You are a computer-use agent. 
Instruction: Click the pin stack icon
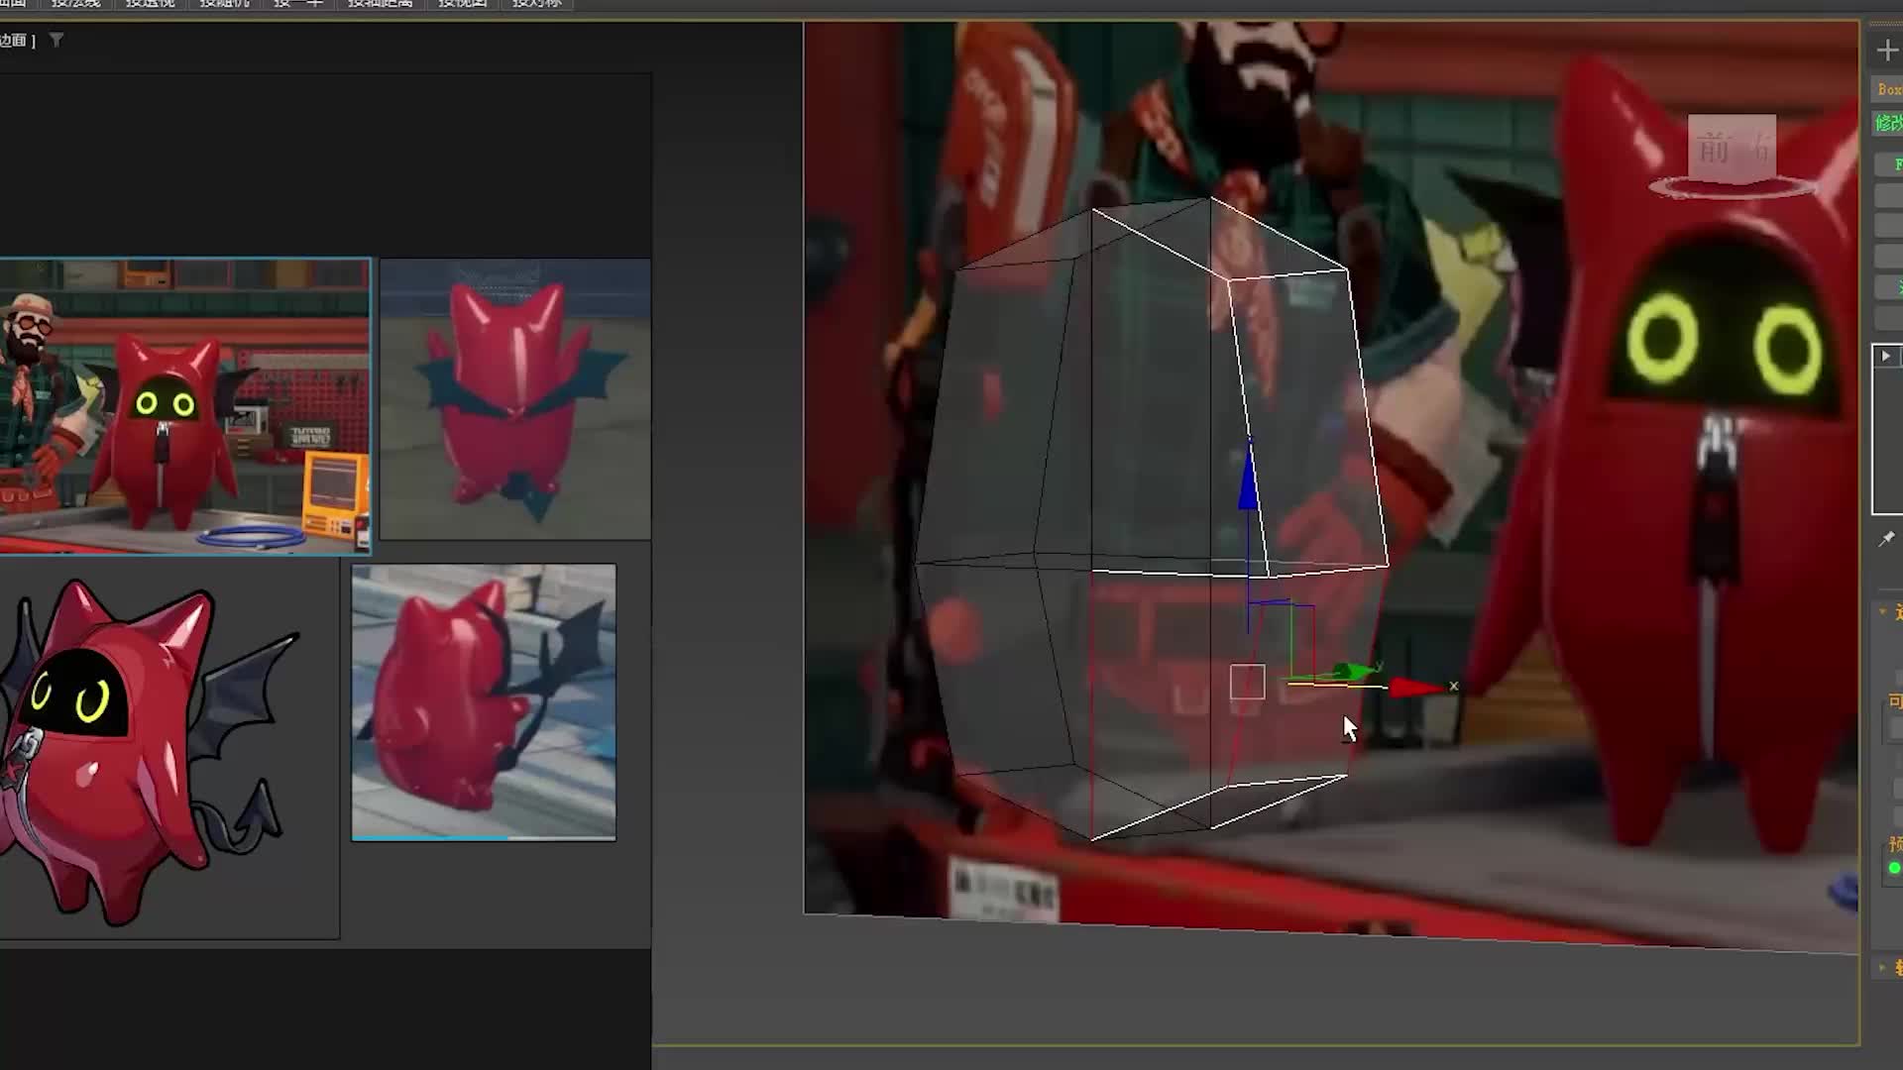point(1886,539)
